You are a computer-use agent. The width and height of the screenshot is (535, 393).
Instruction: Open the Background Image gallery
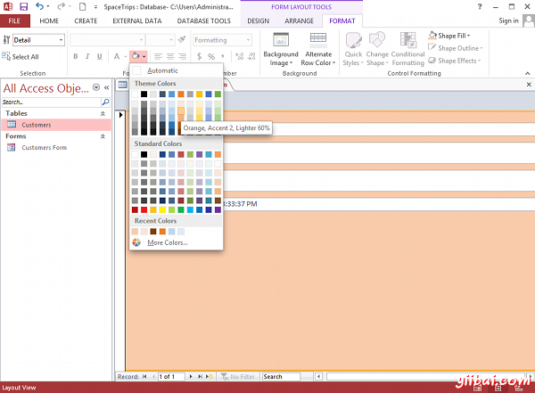281,50
